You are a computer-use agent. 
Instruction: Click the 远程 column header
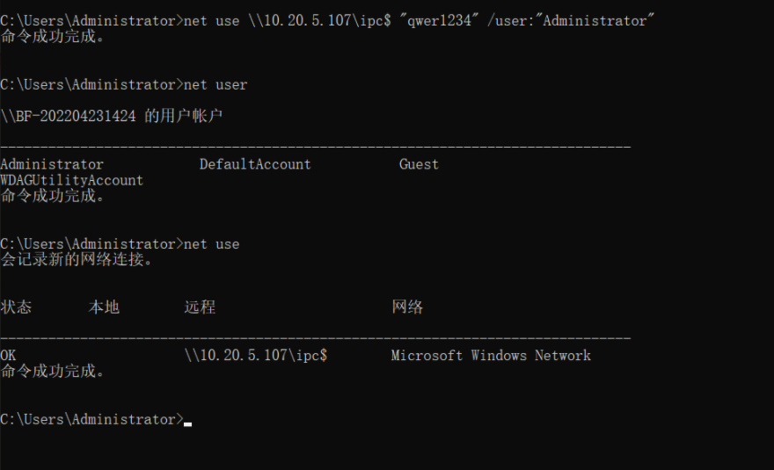pyautogui.click(x=200, y=307)
